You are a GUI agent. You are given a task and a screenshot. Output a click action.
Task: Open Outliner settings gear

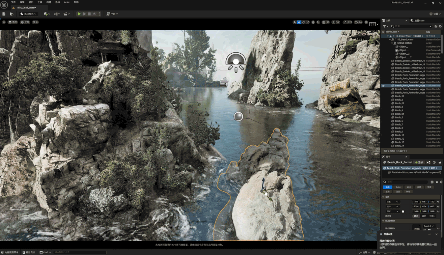pos(440,26)
